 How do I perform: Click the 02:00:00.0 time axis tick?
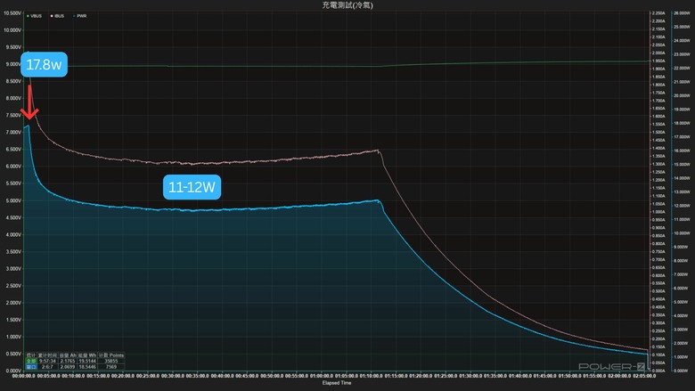tap(618, 376)
